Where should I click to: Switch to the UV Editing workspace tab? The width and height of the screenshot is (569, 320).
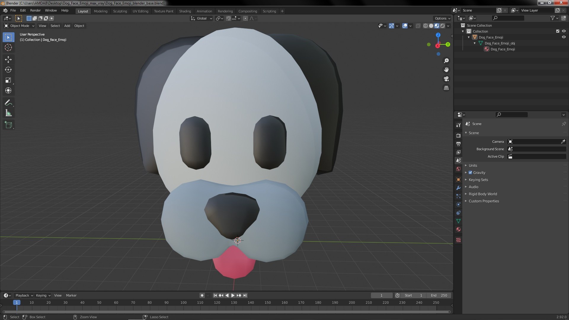click(x=140, y=11)
